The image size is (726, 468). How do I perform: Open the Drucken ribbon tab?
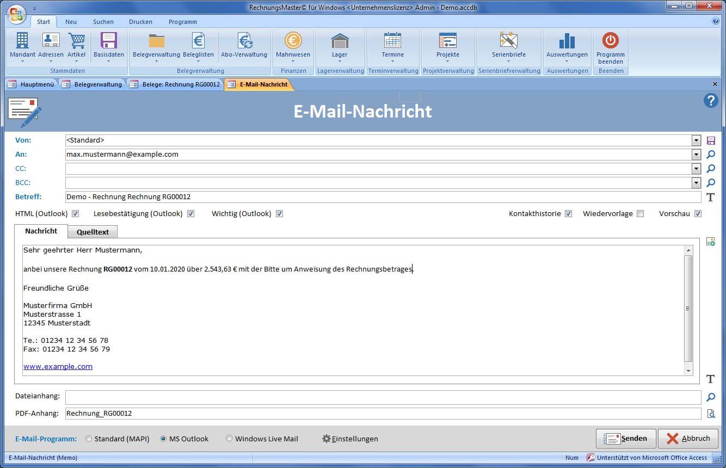click(x=140, y=22)
